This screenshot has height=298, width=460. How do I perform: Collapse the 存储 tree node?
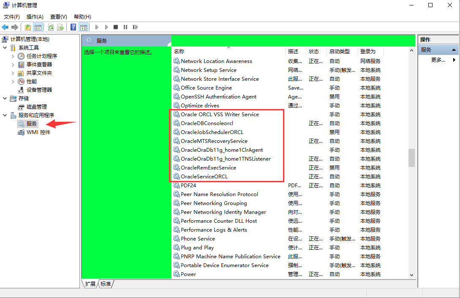(5, 98)
